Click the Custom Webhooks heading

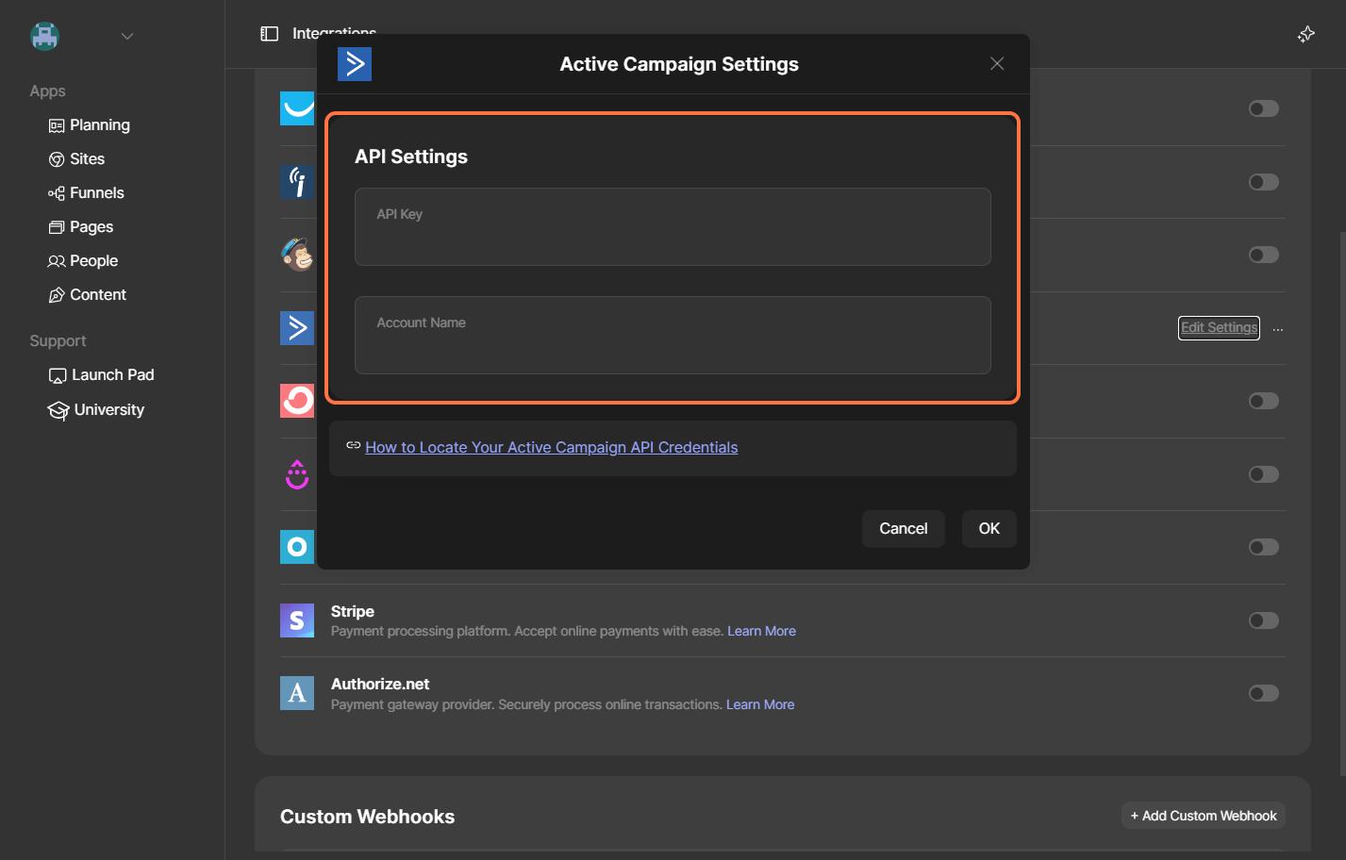(x=368, y=817)
